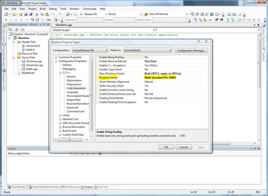Expand the Linker tree node
The height and width of the screenshot is (196, 268).
60,116
